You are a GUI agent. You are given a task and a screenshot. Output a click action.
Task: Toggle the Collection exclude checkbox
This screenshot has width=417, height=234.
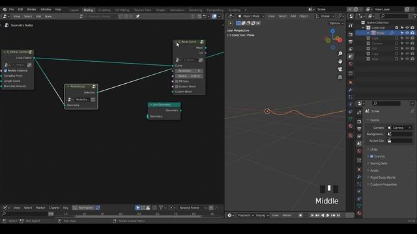point(397,28)
